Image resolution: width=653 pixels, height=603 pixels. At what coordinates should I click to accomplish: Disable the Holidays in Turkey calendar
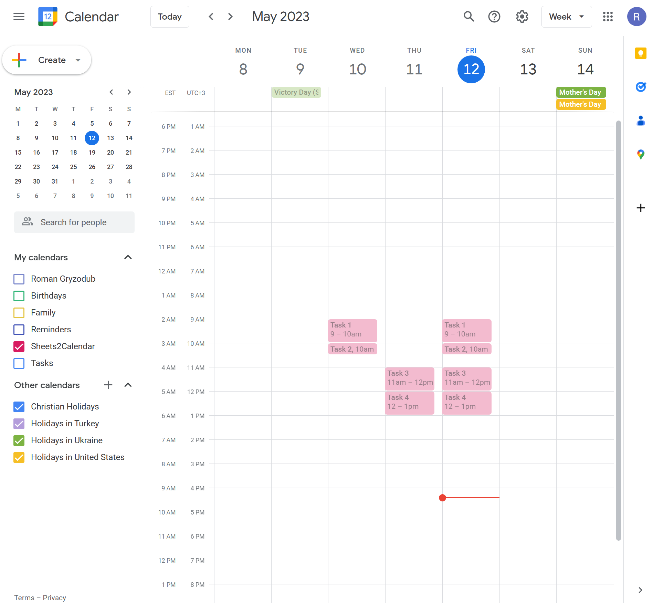(x=19, y=424)
